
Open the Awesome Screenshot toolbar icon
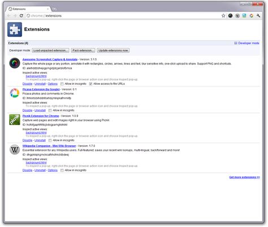[230, 16]
